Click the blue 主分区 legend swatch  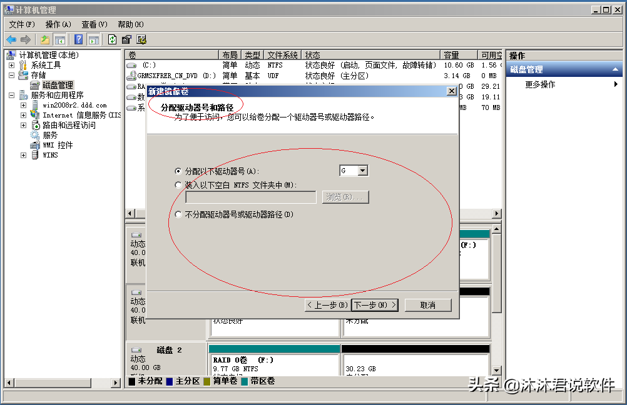169,381
